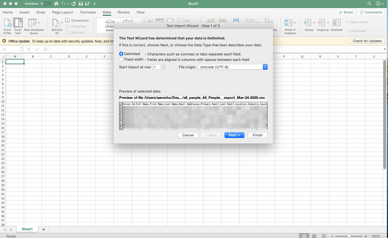Click the Home icon in title bar
The width and height of the screenshot is (388, 238).
coord(56,4)
